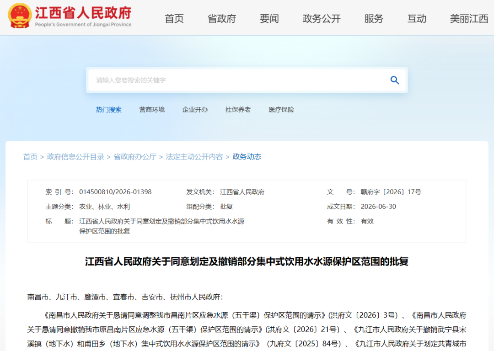Open 政务动态 breadcrumb link

247,157
